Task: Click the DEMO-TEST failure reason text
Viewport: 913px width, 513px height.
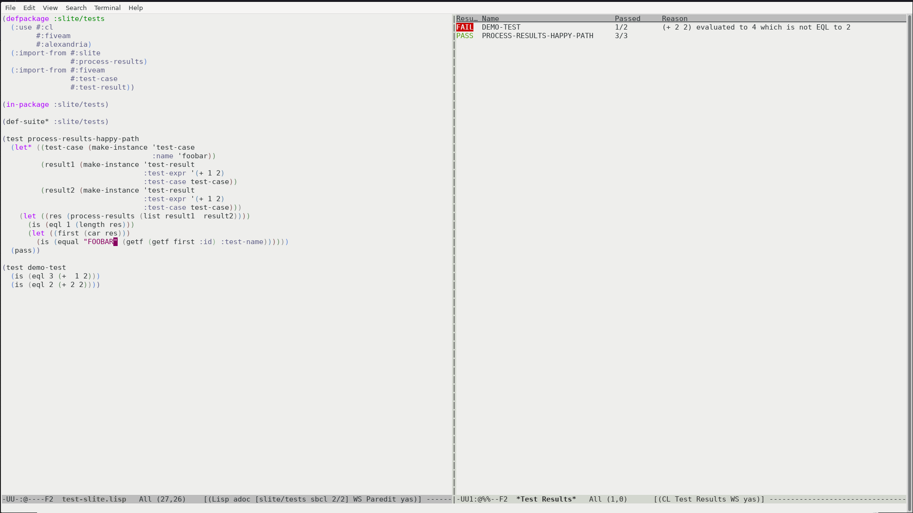Action: click(756, 27)
